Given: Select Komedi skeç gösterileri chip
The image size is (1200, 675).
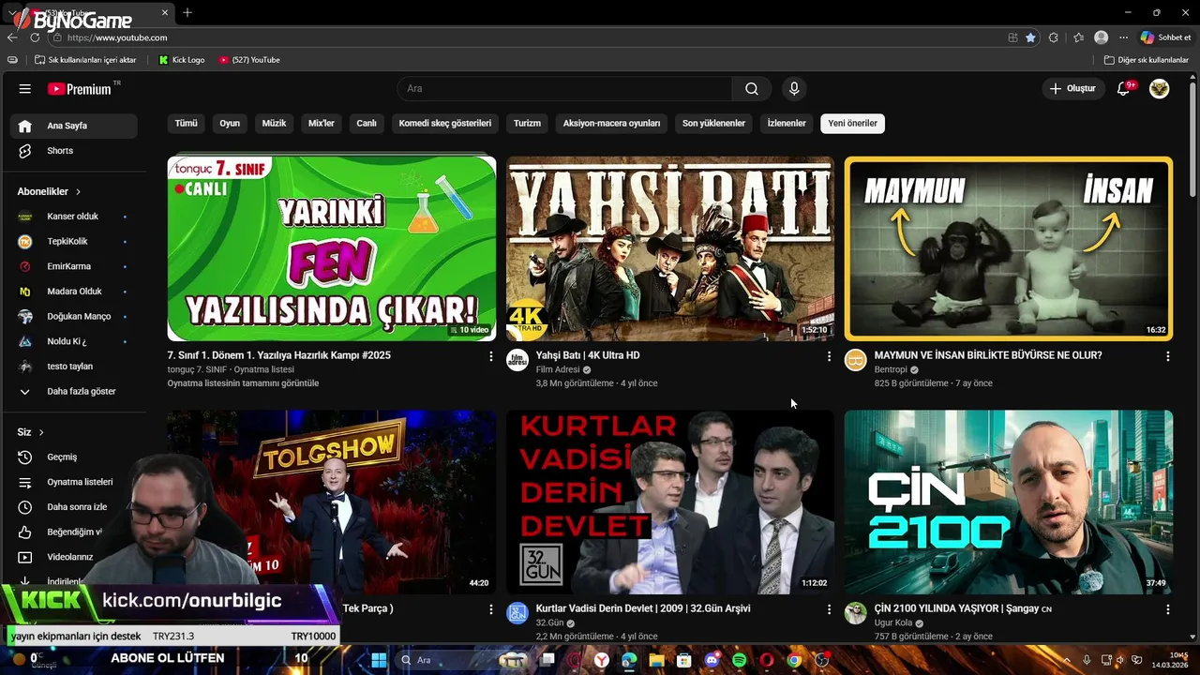Looking at the screenshot, I should [x=445, y=124].
